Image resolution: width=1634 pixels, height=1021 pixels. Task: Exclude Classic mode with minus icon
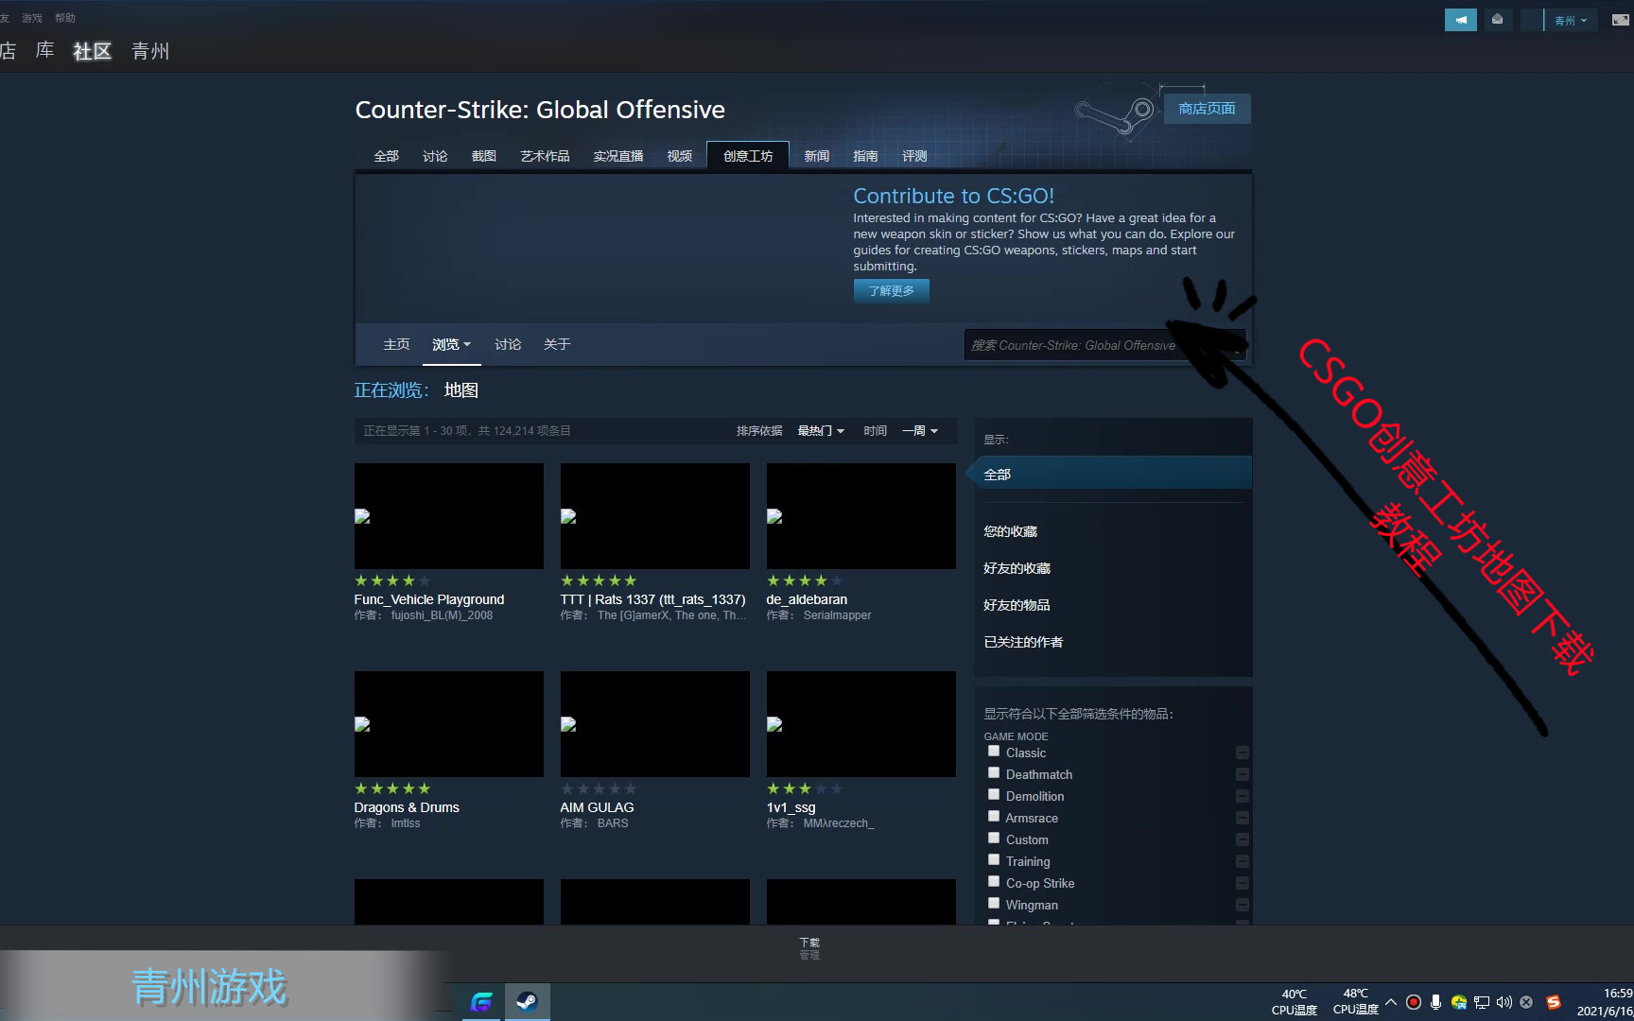1243,753
